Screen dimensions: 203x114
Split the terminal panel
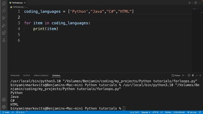point(189,75)
